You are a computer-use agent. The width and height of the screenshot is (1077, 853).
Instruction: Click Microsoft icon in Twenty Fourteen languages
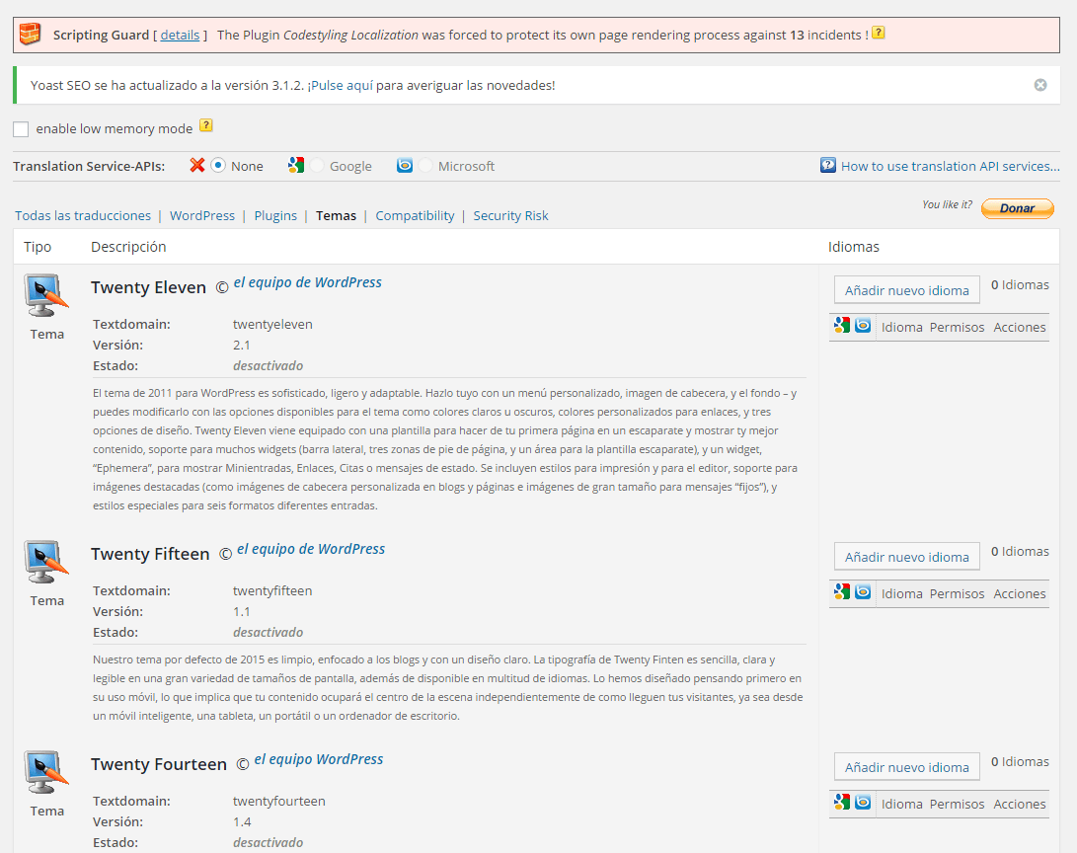point(863,802)
